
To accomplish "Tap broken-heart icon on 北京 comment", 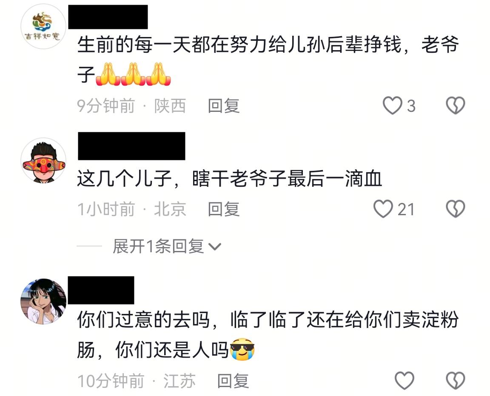I will 455,209.
